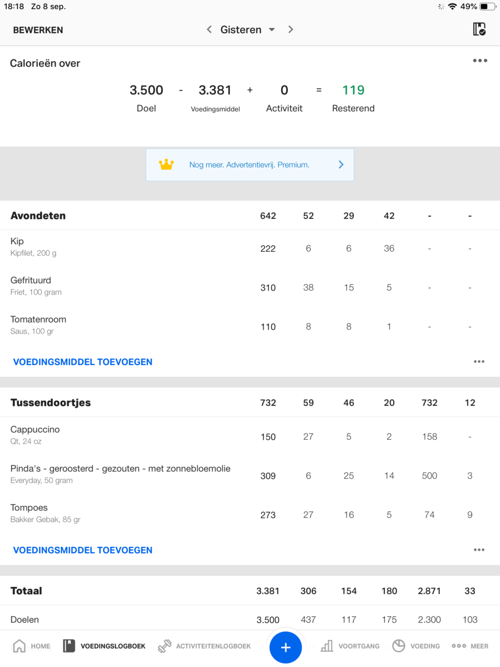The image size is (500, 667).
Task: Open Calorieën over options menu
Action: point(480,61)
